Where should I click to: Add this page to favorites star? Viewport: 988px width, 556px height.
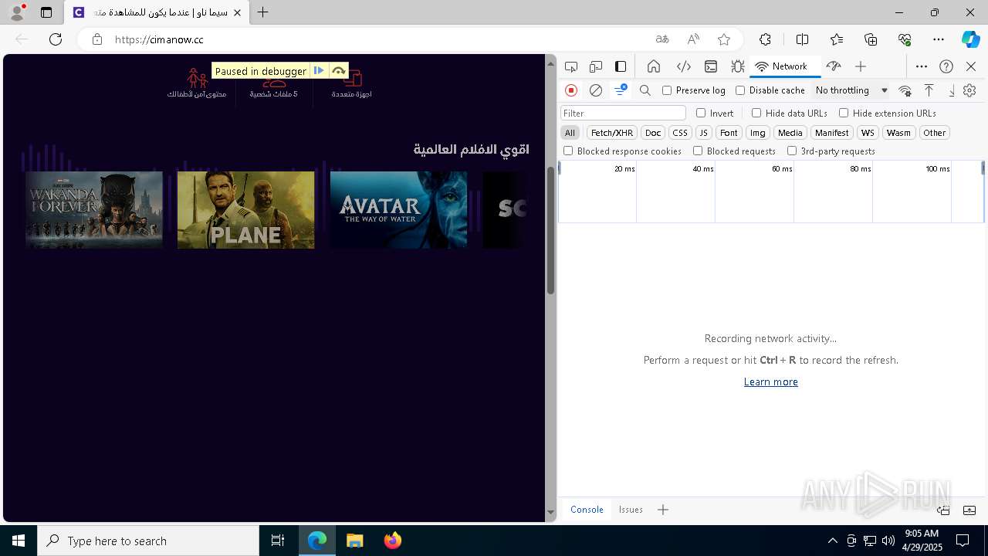tap(724, 39)
